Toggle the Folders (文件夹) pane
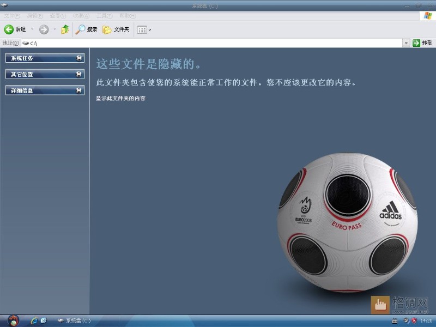This screenshot has height=327, width=436. click(x=116, y=29)
